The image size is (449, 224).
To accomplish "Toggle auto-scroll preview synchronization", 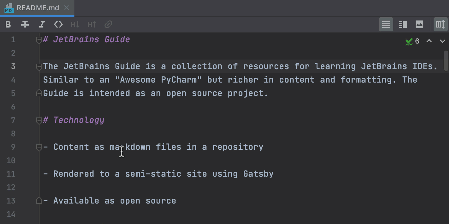I will click(440, 24).
